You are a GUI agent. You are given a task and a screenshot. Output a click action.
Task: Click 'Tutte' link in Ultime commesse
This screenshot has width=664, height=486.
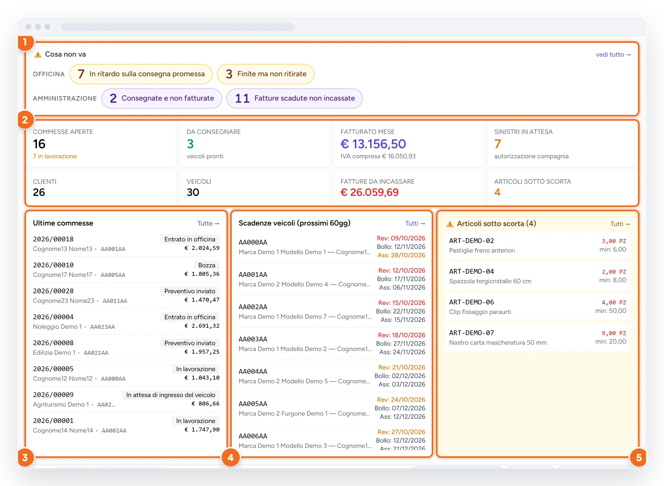[208, 223]
